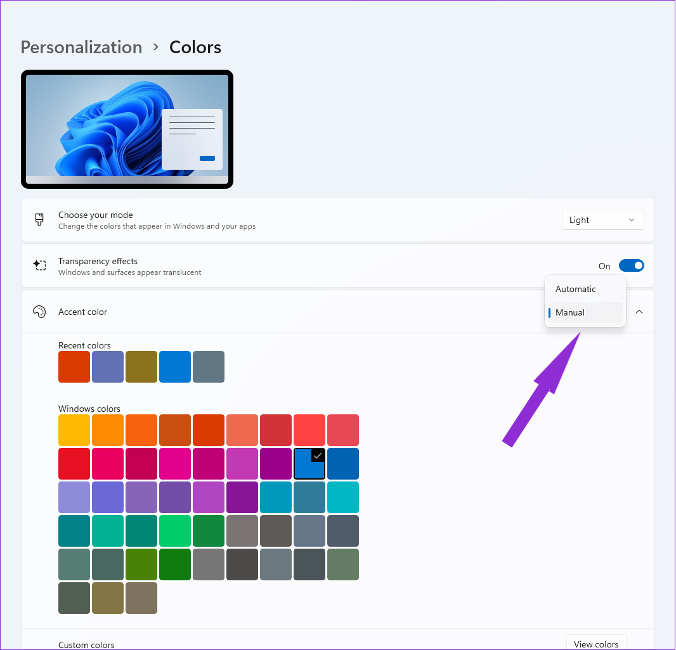The height and width of the screenshot is (650, 676).
Task: Click the Windows colors heading
Action: pyautogui.click(x=89, y=409)
